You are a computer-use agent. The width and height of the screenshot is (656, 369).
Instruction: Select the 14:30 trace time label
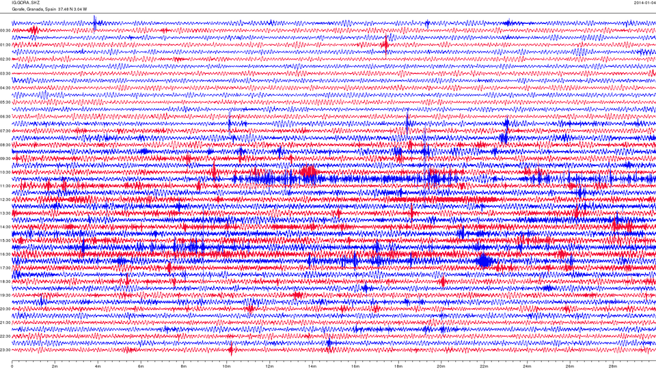tap(5, 227)
